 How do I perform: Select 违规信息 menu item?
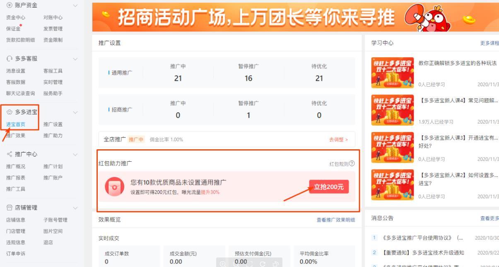click(x=15, y=242)
